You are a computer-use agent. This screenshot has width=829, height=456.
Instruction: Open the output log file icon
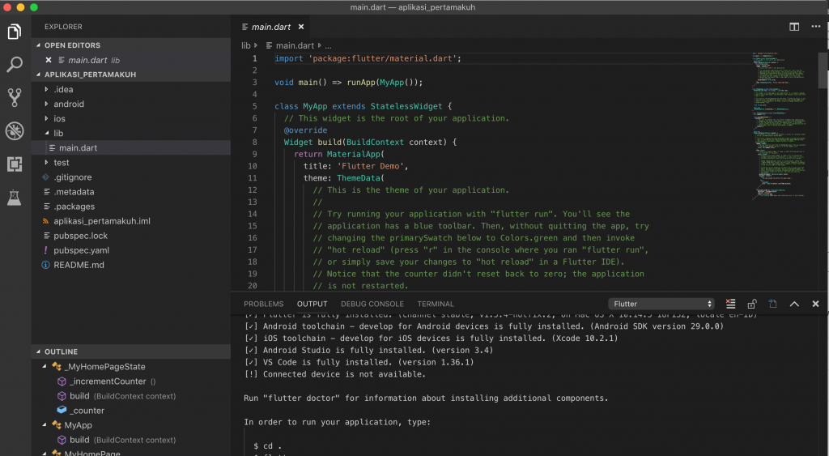[772, 304]
